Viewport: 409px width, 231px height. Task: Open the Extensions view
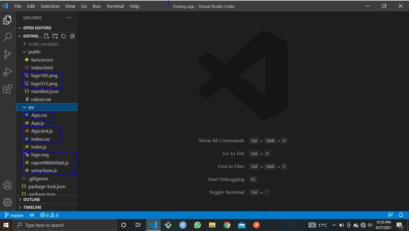(x=7, y=89)
